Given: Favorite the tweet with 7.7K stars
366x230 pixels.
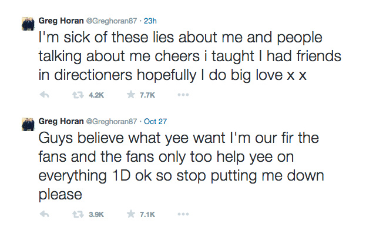Looking at the screenshot, I should pyautogui.click(x=131, y=95).
